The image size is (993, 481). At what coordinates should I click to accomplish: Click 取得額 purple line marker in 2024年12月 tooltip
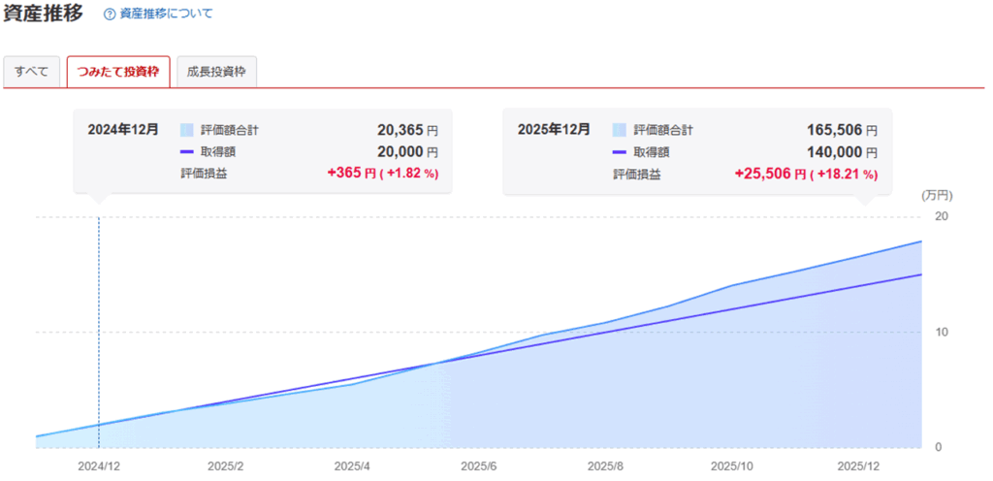[187, 152]
